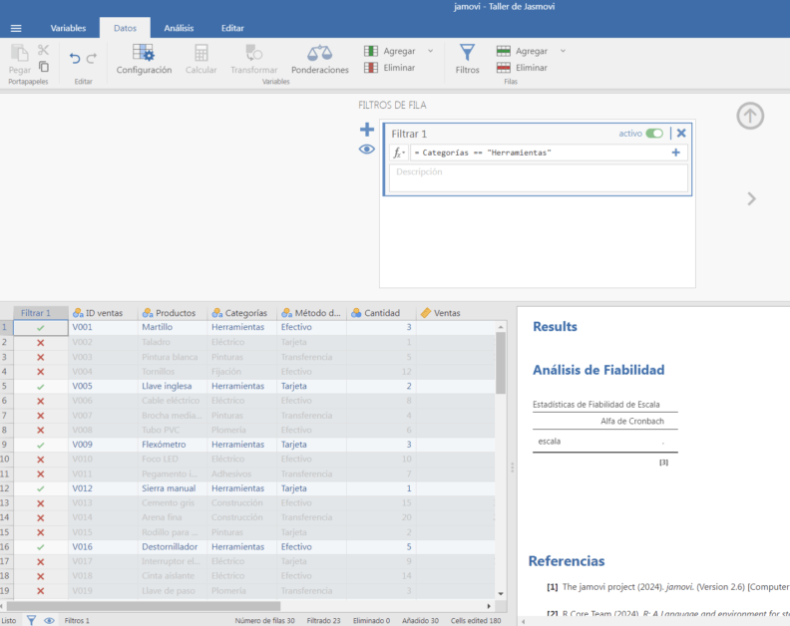
Task: Collapse the filter panel with up arrow
Action: point(750,116)
